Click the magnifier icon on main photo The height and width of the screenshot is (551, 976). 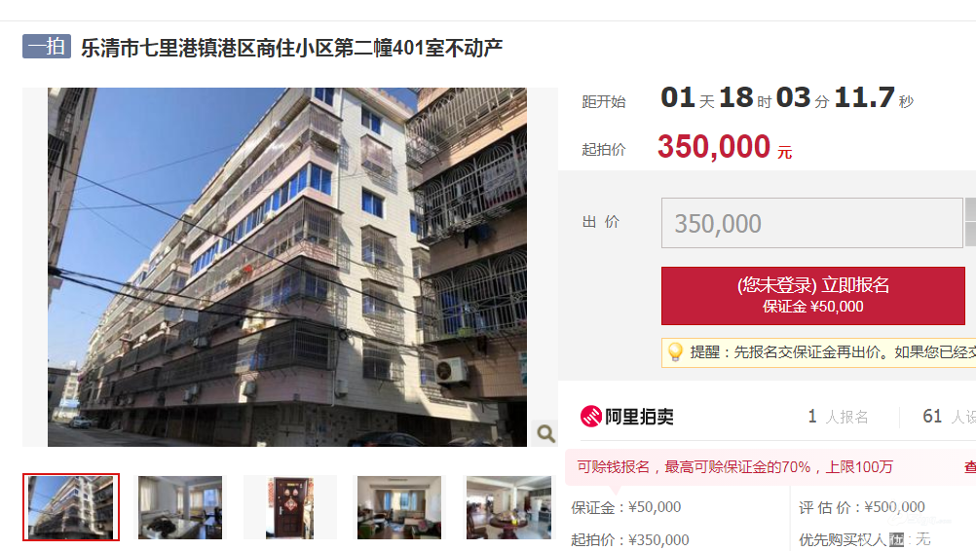tap(545, 433)
